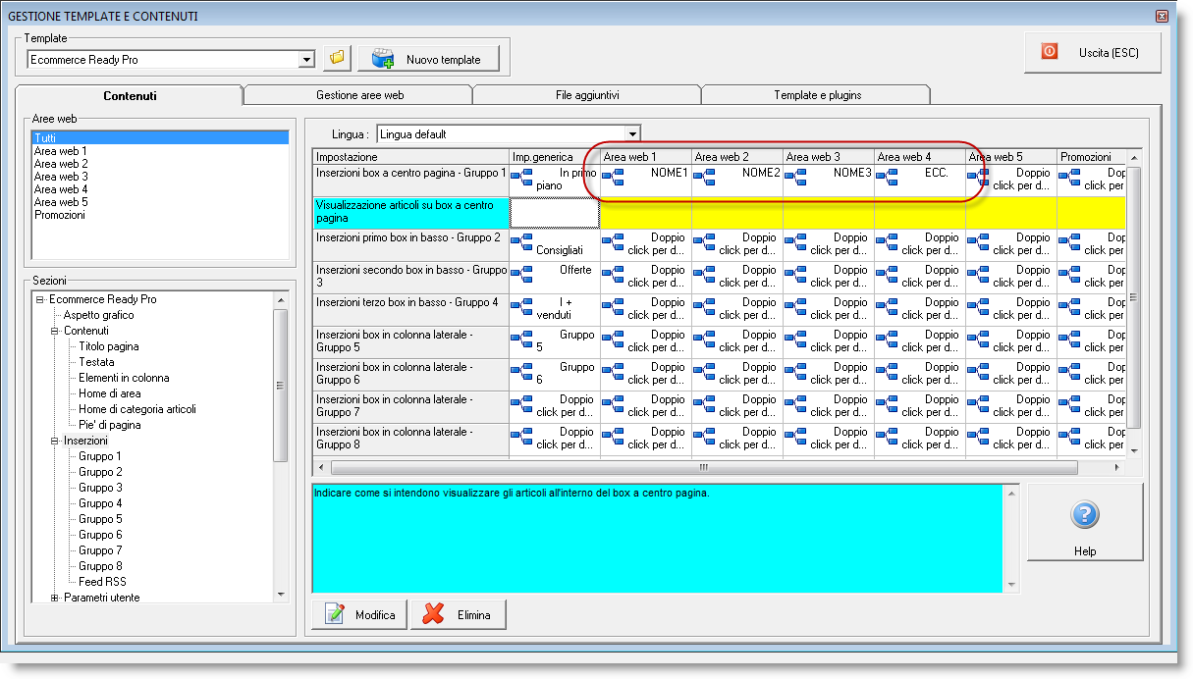Viewport: 1193px width, 679px height.
Task: Expand the Parametri utente tree node
Action: click(x=55, y=598)
